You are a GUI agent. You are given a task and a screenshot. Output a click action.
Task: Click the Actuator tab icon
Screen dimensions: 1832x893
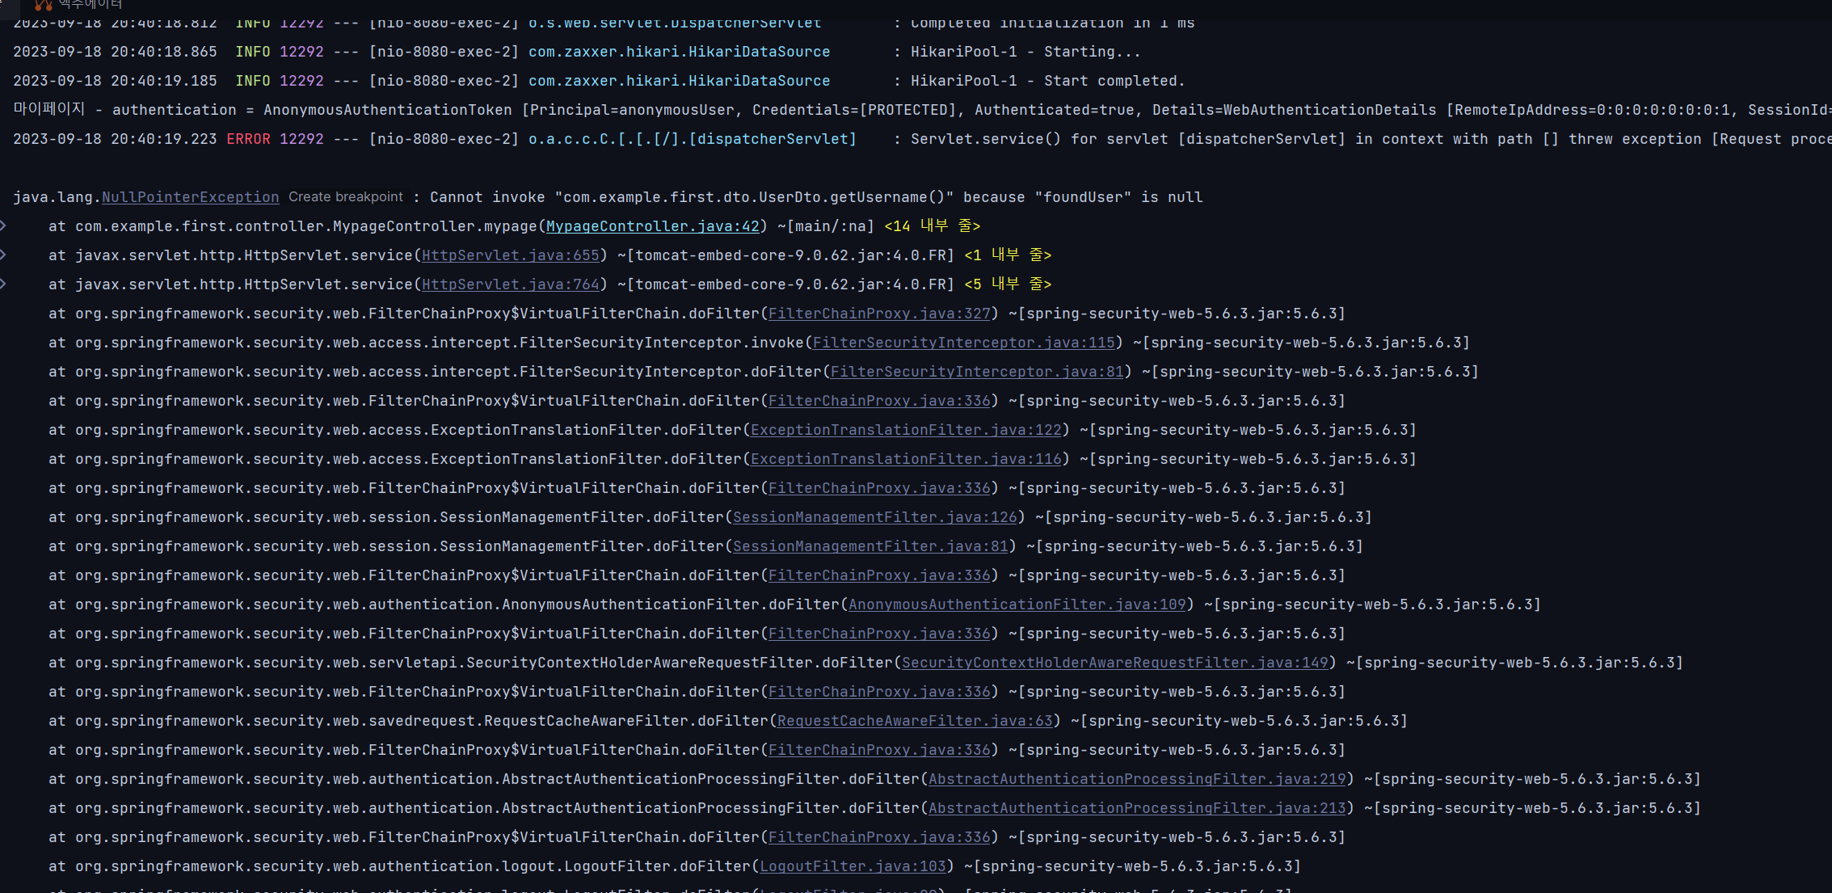click(43, 4)
